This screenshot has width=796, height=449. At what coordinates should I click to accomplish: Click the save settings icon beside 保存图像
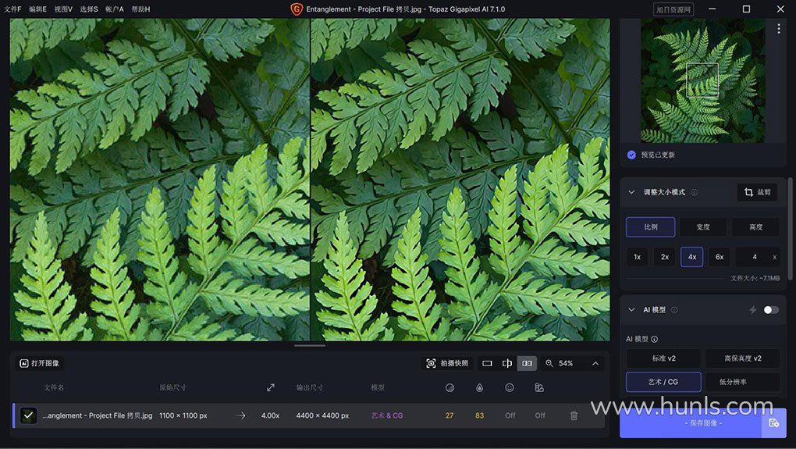[x=773, y=422]
